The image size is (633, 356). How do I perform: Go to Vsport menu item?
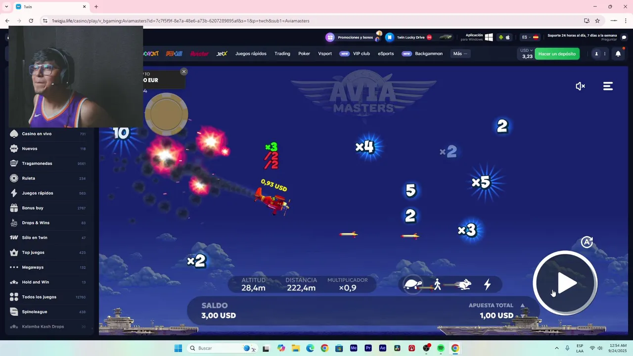(325, 53)
